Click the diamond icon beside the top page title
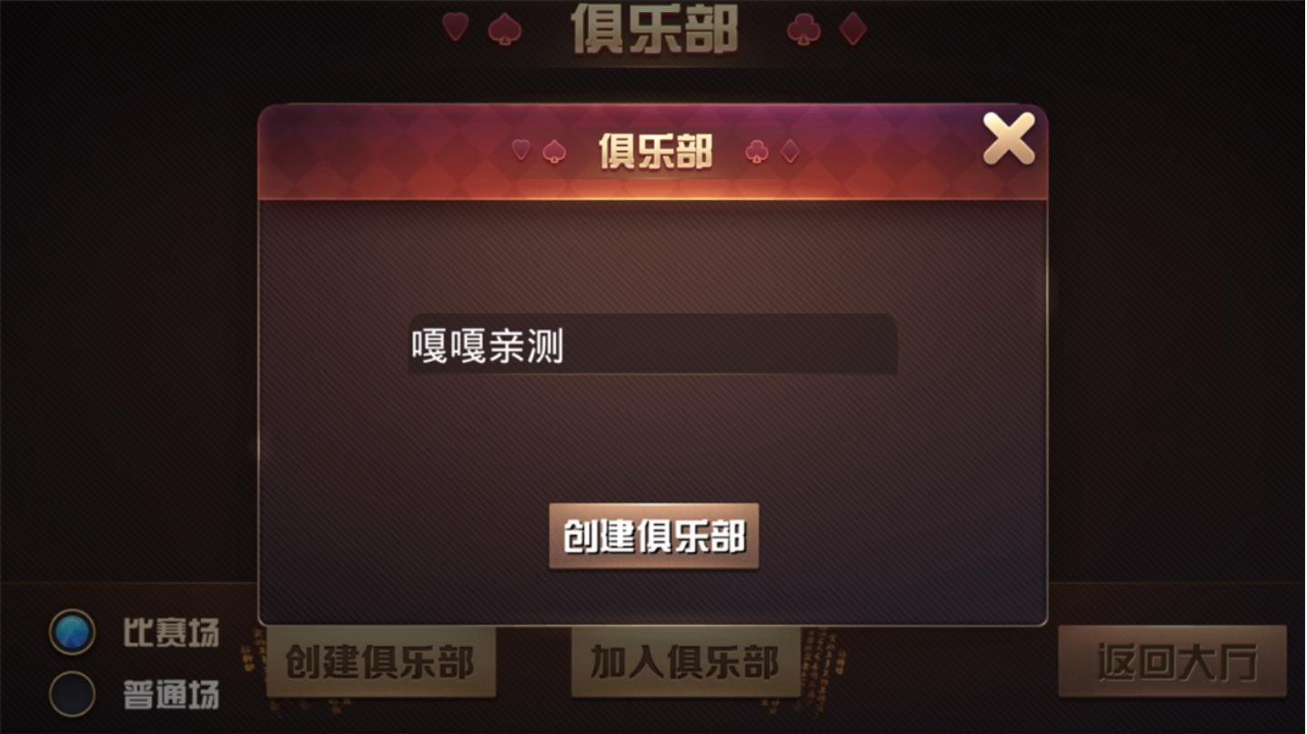Screen dimensions: 1307x734 [x=853, y=28]
